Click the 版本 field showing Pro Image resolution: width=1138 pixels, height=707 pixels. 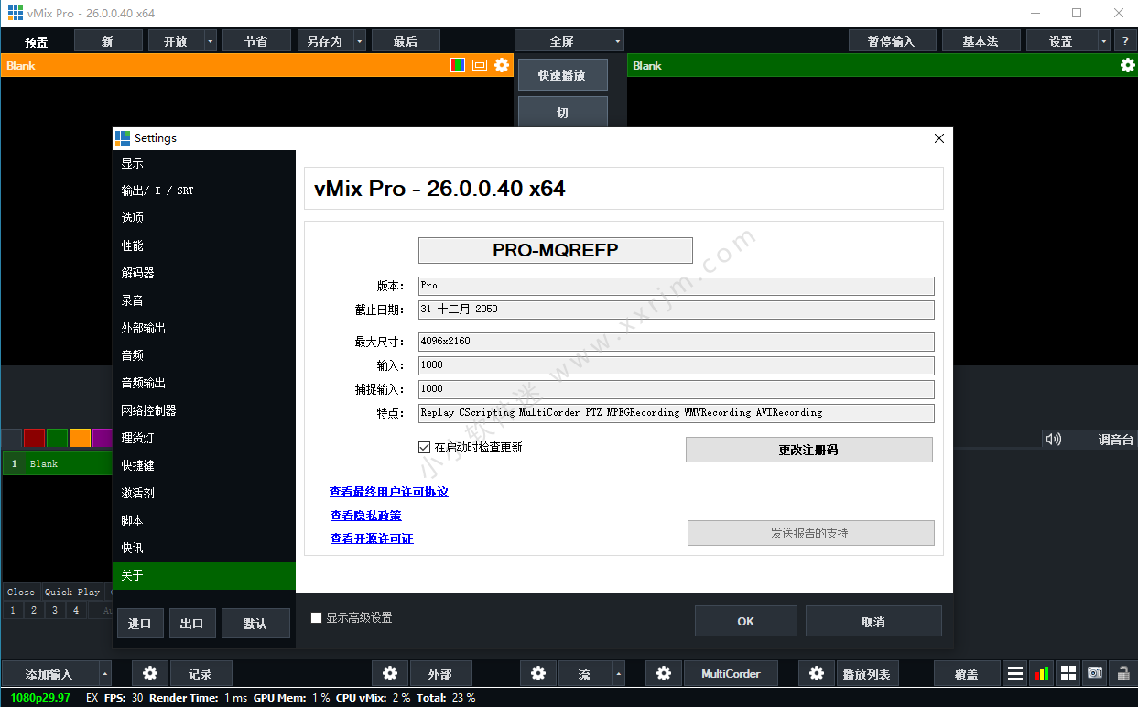coord(677,286)
